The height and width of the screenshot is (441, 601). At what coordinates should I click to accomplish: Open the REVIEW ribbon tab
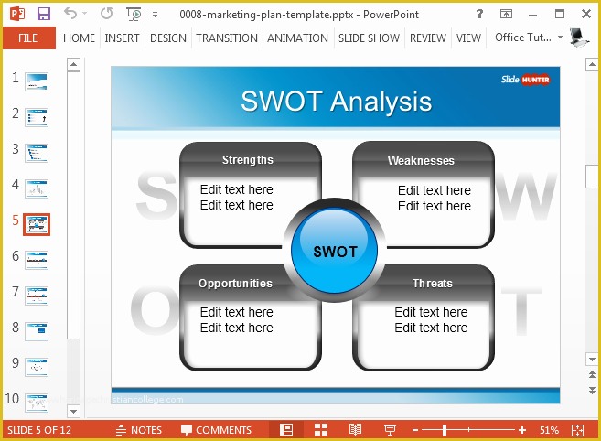(428, 38)
